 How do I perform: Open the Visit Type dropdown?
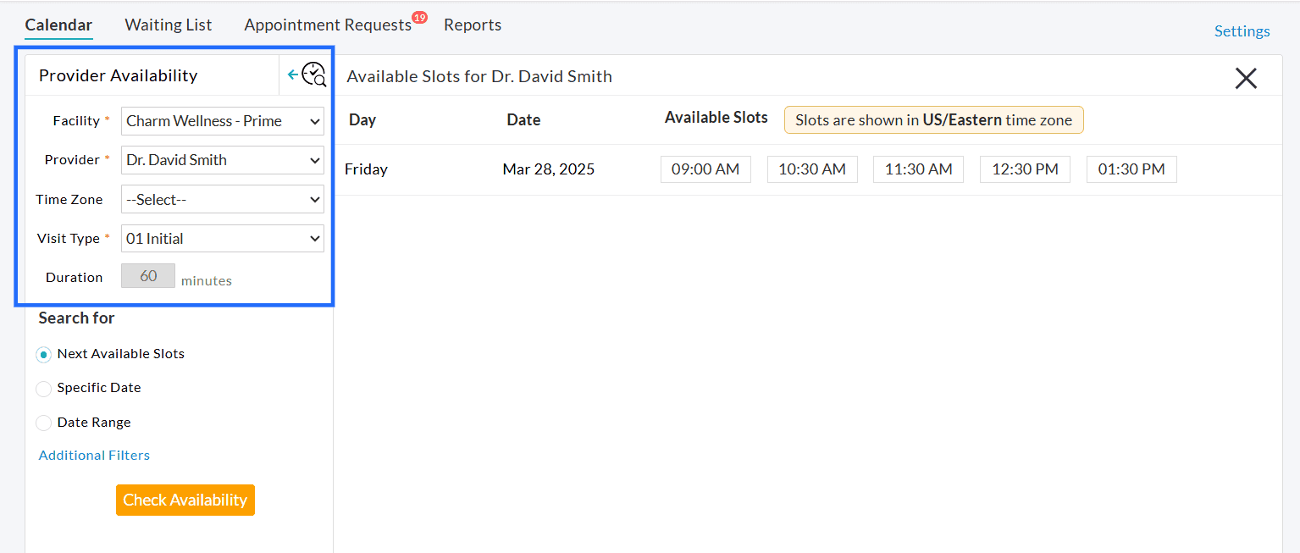tap(222, 238)
